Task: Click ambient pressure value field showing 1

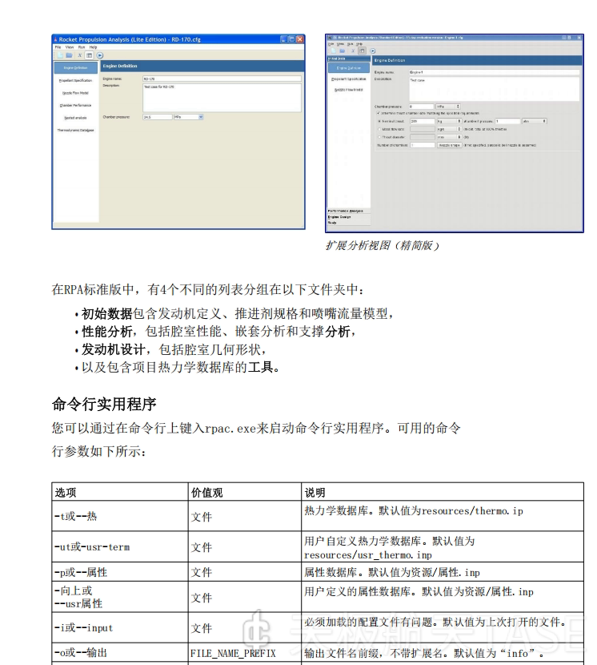Action: click(507, 121)
